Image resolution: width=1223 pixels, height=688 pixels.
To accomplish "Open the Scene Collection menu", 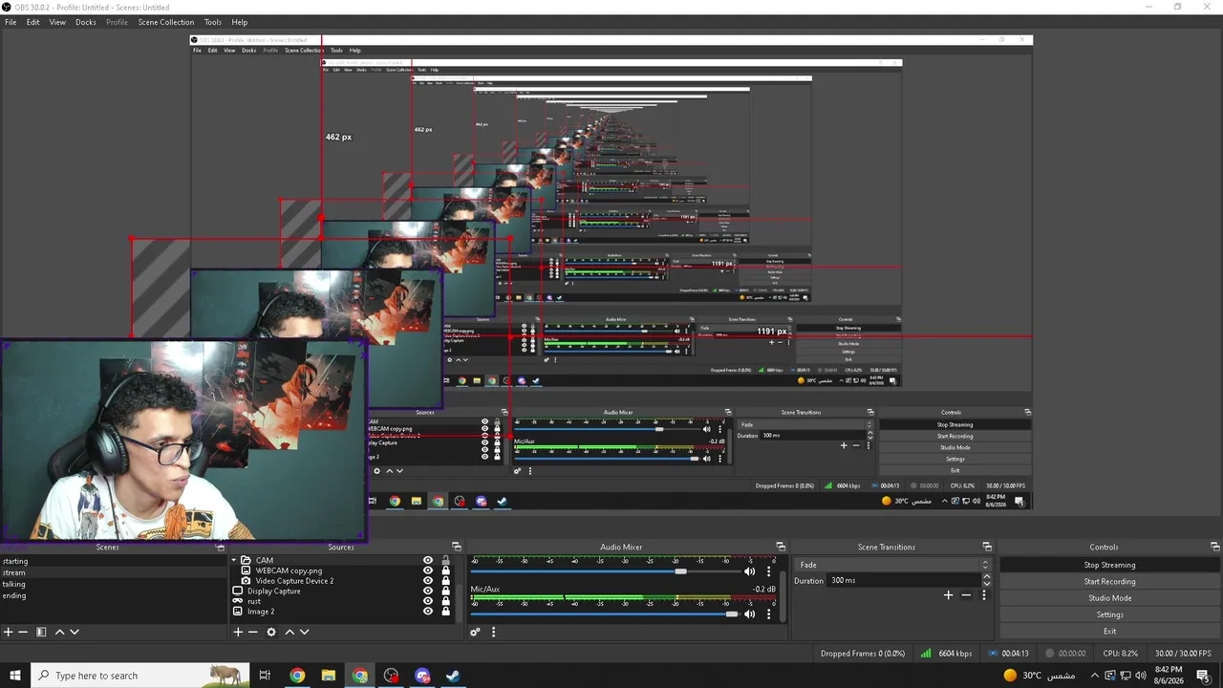I will tap(165, 22).
